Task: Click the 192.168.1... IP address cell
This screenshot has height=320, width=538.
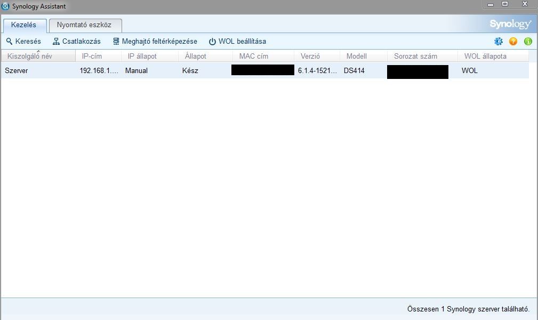Action: pos(98,71)
